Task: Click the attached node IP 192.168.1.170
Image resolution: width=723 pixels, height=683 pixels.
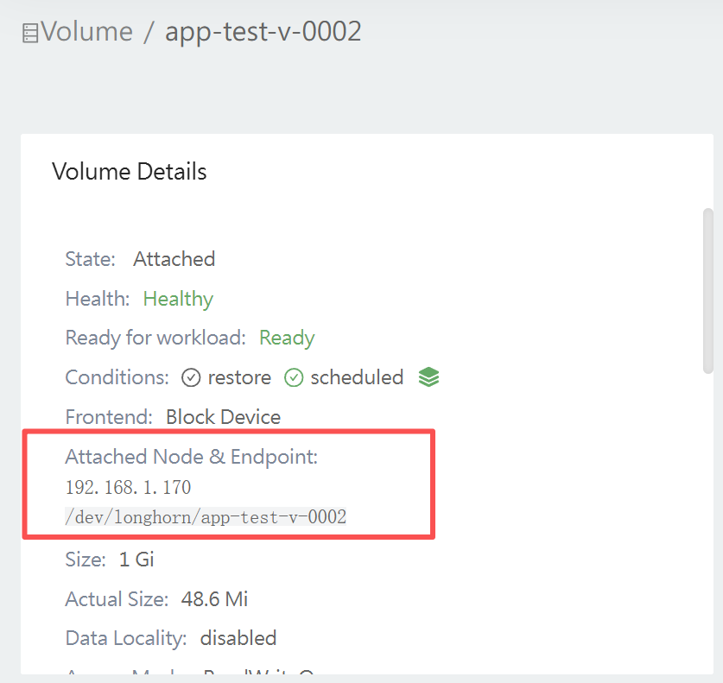Action: (x=128, y=487)
